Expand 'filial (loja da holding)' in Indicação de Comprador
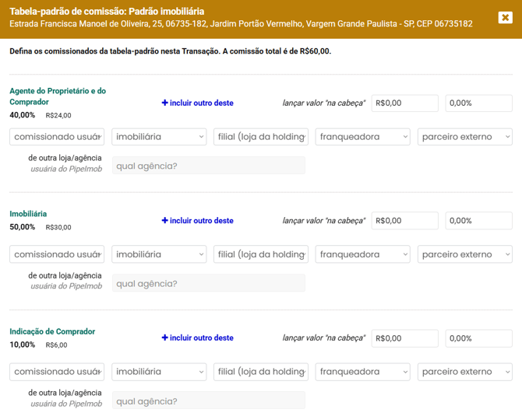Viewport: 522px width, 420px height. 261,372
